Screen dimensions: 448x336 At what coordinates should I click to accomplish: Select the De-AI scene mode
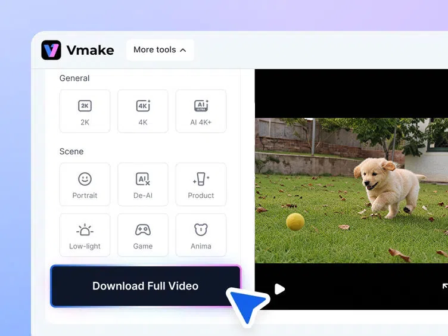tap(143, 184)
